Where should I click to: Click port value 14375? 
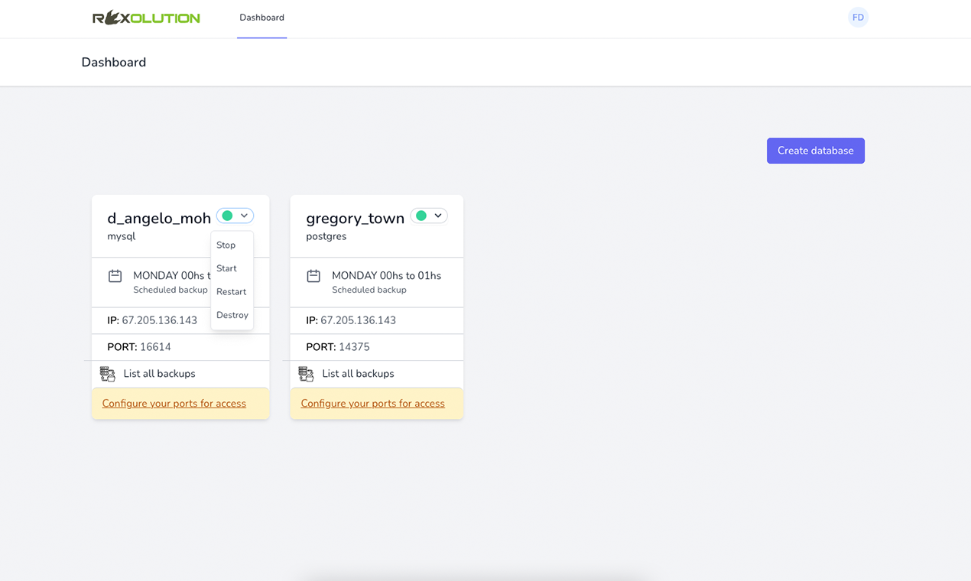tap(354, 347)
